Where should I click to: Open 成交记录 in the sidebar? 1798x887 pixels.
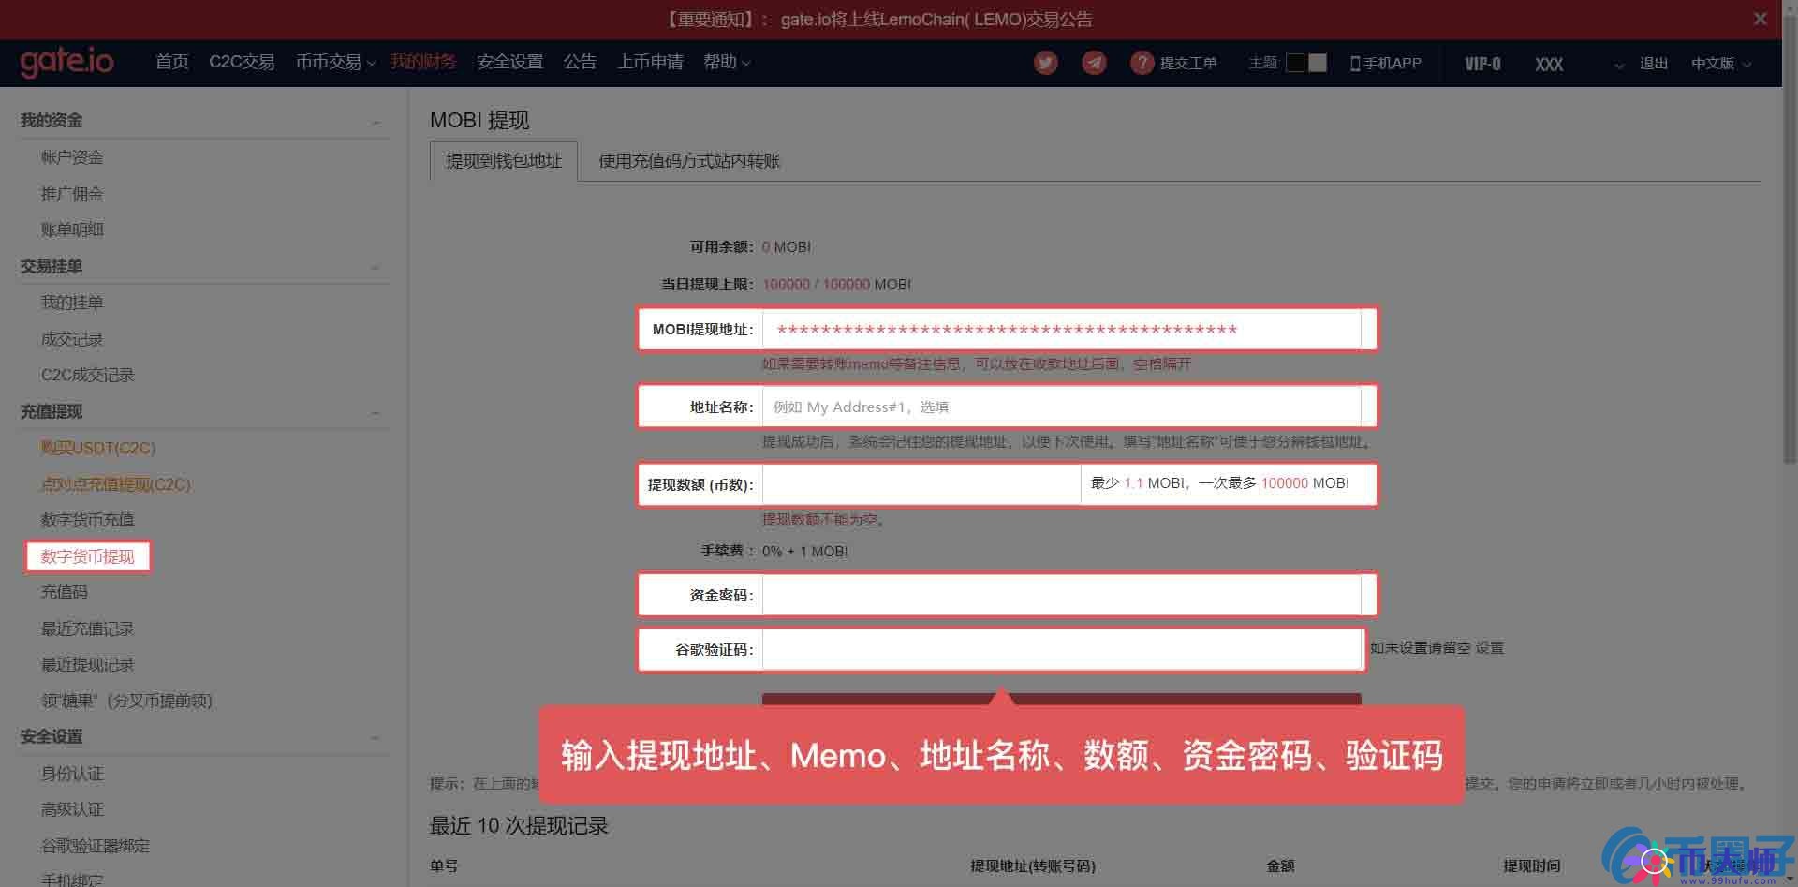tap(72, 339)
